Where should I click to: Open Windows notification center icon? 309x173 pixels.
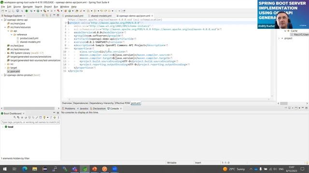303,169
